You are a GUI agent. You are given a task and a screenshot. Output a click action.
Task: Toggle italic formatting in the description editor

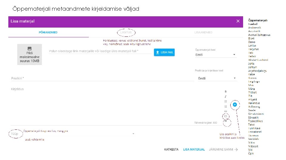[226, 97]
